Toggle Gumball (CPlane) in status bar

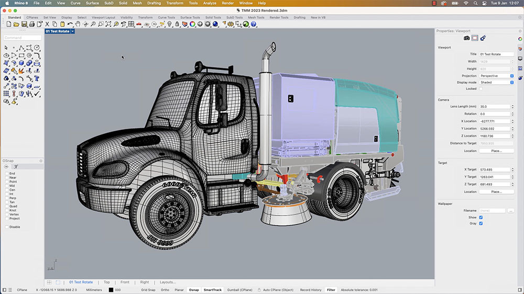238,290
